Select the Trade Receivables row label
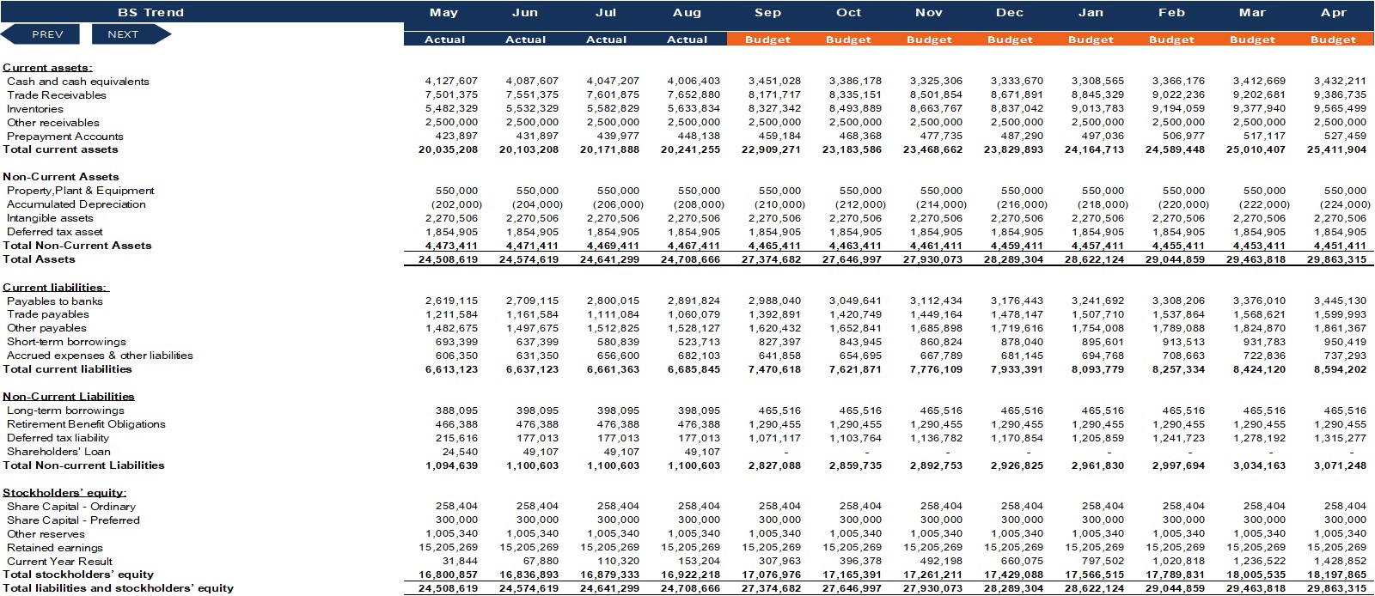 pos(57,94)
